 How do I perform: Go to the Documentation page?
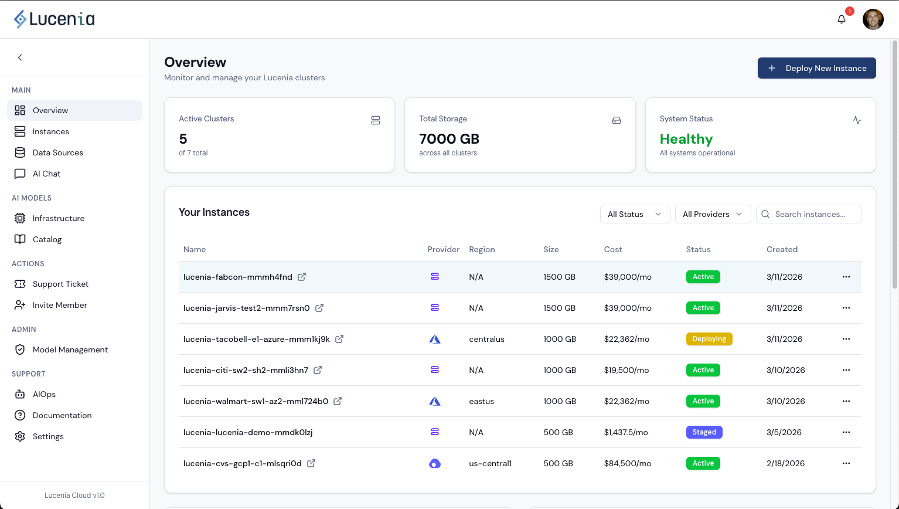pyautogui.click(x=62, y=415)
